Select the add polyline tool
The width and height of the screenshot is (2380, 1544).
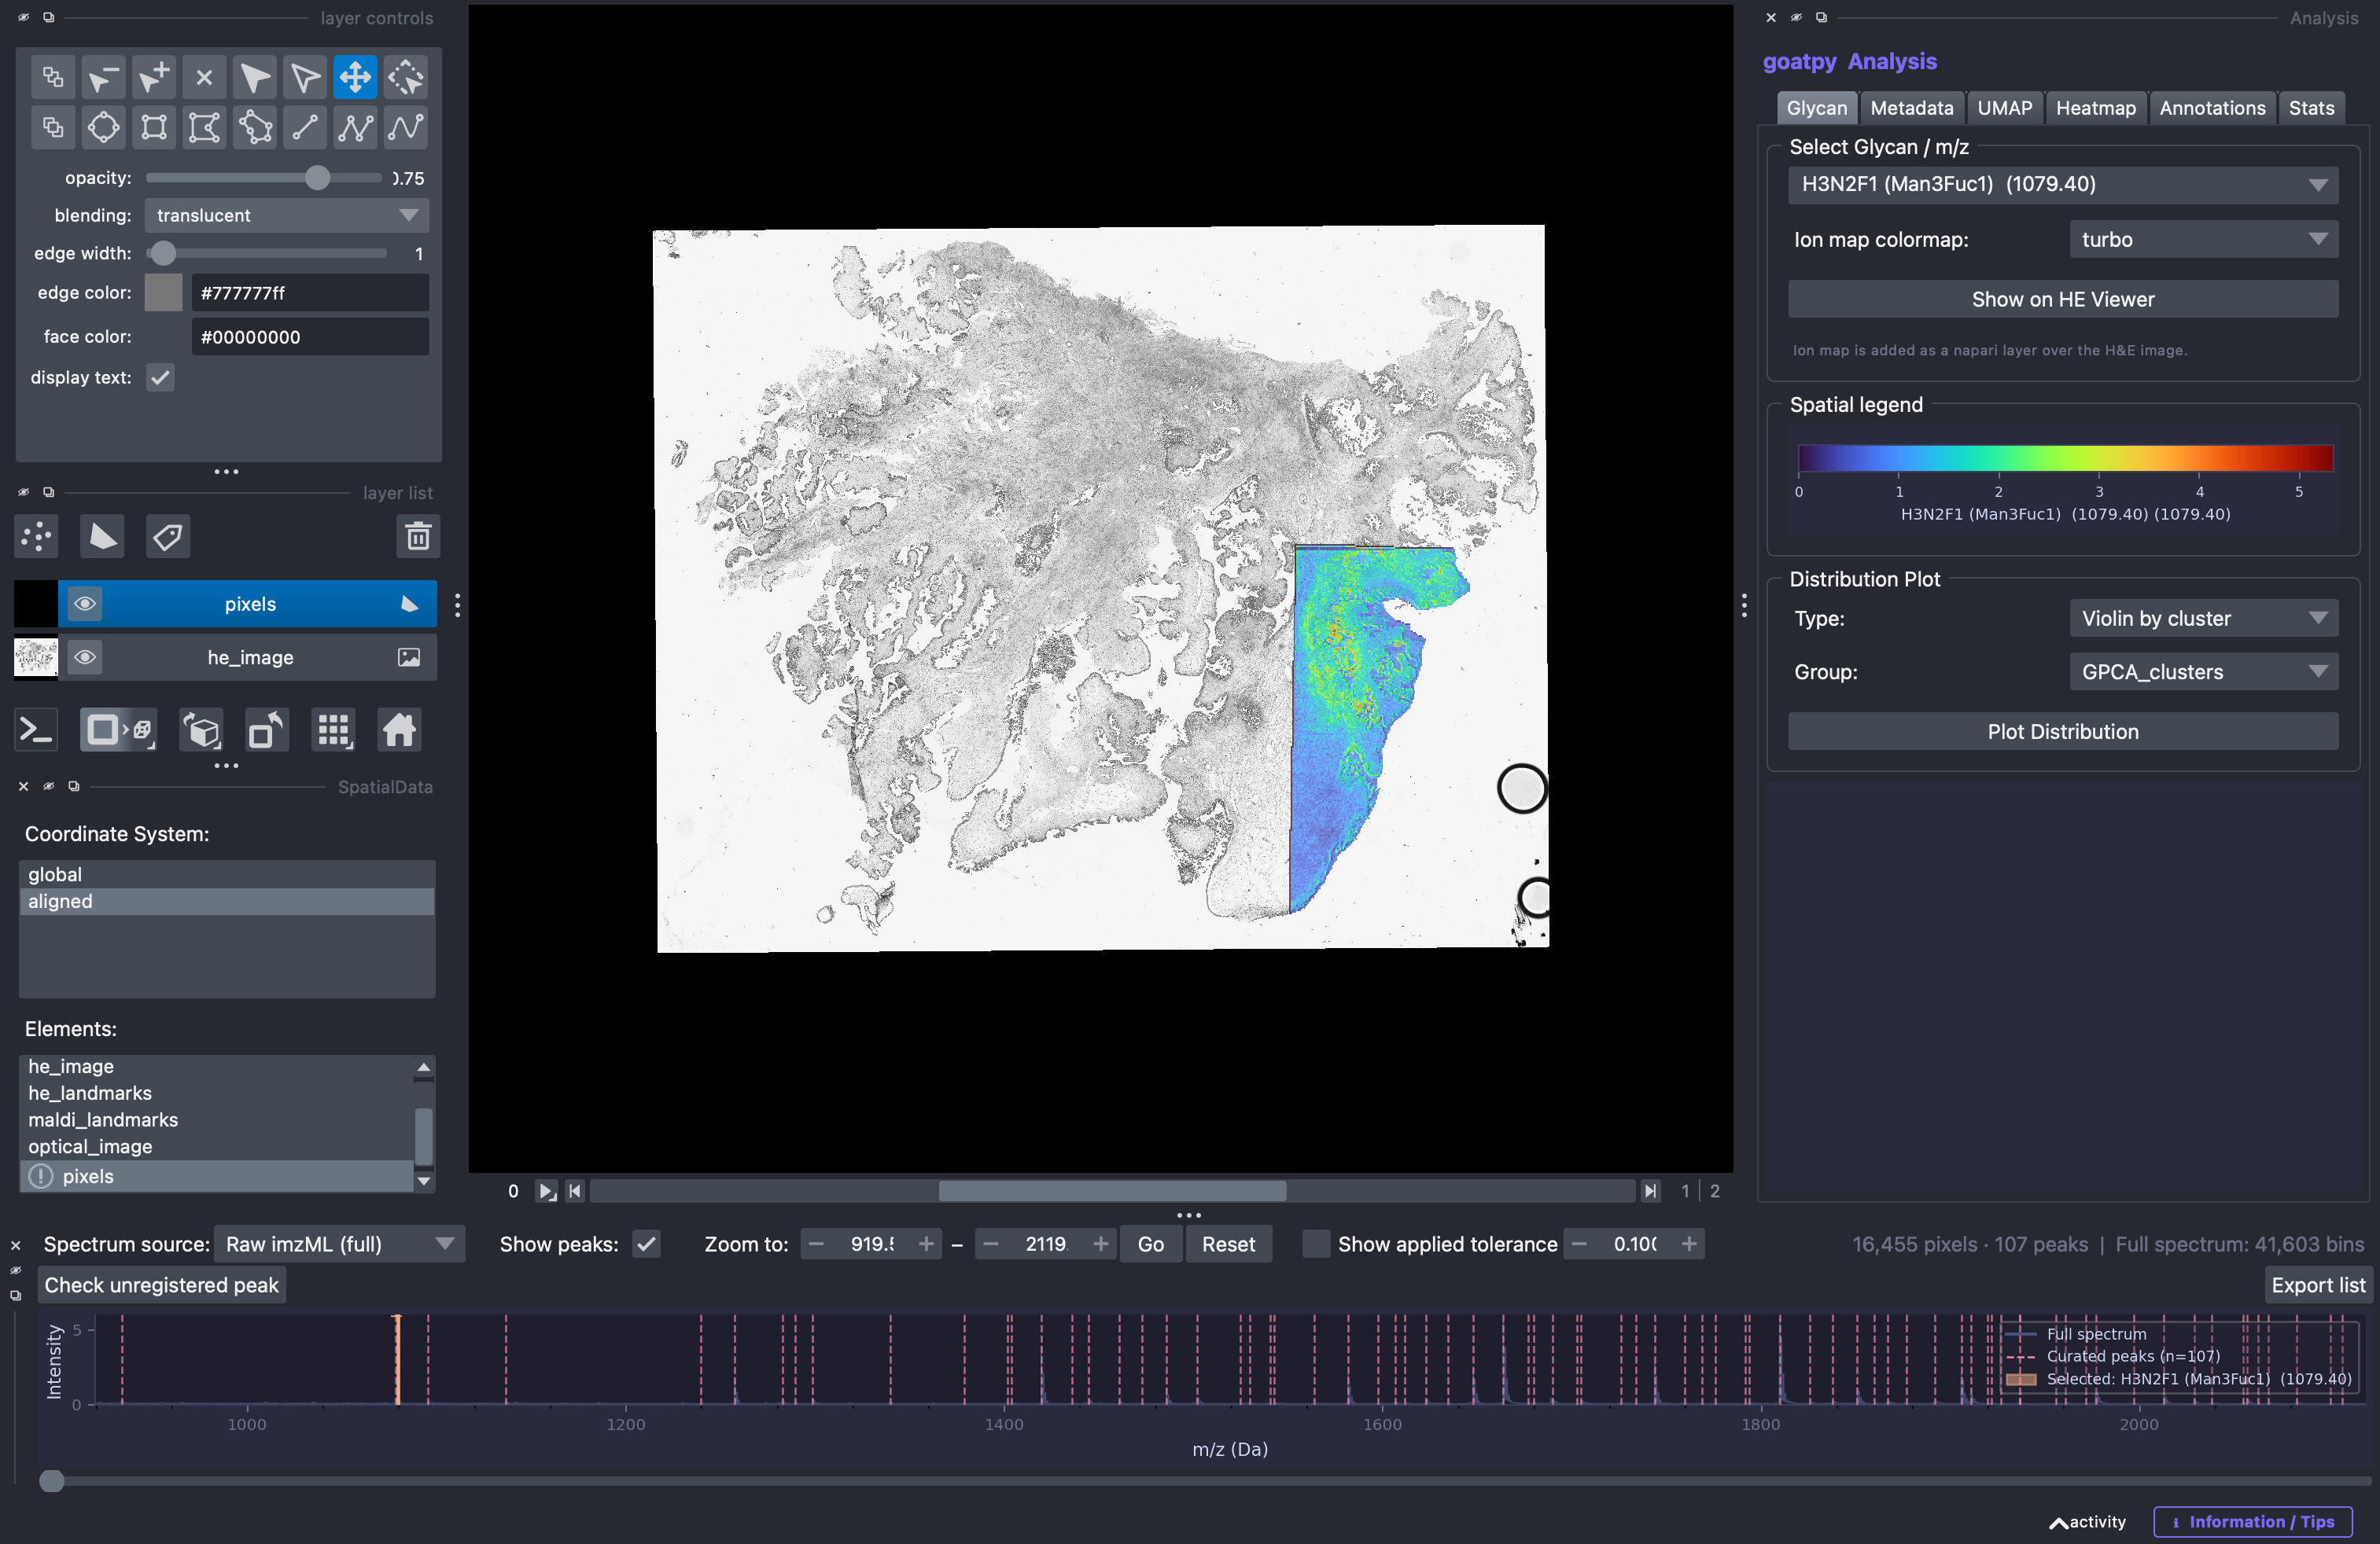(355, 128)
